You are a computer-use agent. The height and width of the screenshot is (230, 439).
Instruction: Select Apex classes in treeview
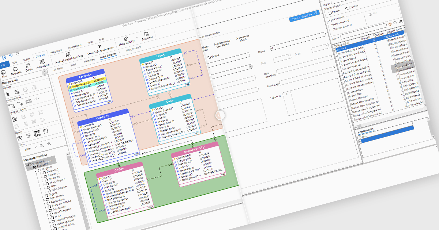coord(57,196)
